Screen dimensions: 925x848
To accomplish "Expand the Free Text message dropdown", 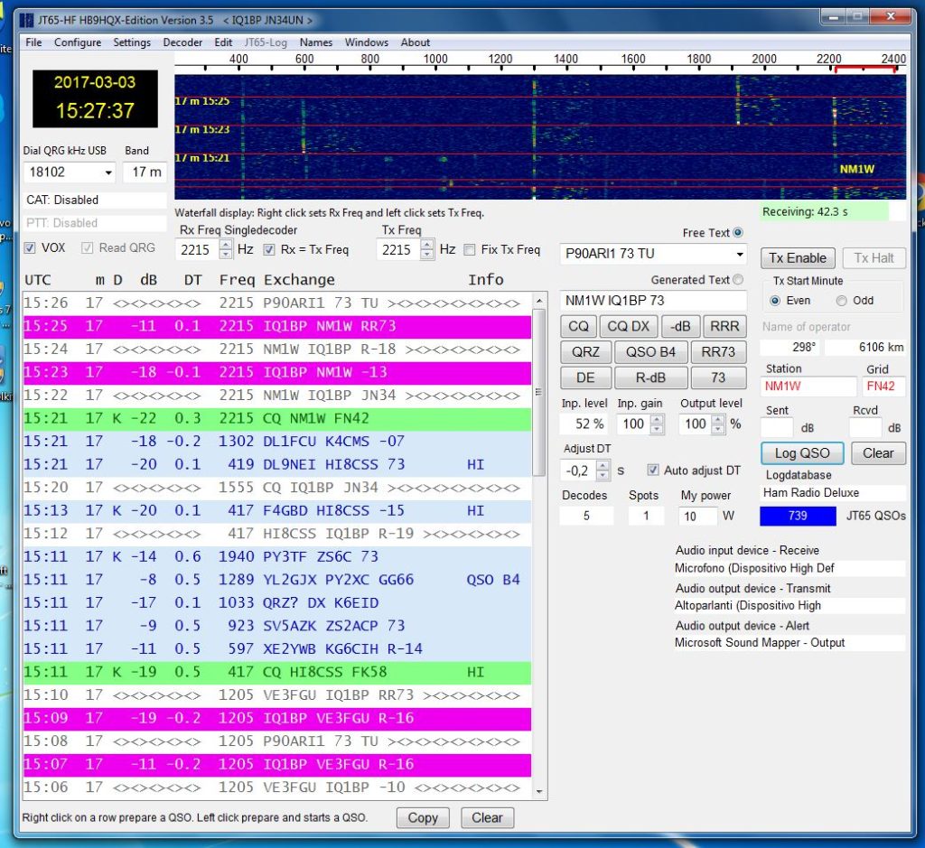I will point(739,255).
